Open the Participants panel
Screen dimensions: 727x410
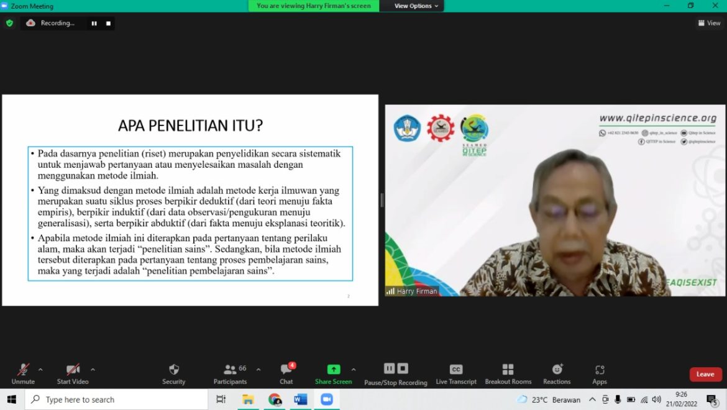[x=230, y=371]
